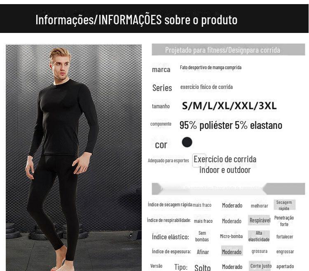This screenshot has width=309, height=271.
Task: Open the model product photo
Action: [74, 158]
